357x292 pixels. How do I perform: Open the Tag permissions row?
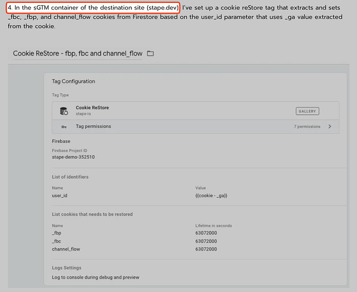[x=196, y=127]
